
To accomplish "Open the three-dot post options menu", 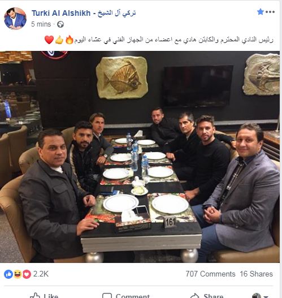I will (x=270, y=12).
